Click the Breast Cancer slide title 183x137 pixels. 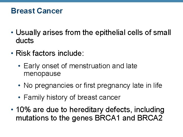click(37, 11)
